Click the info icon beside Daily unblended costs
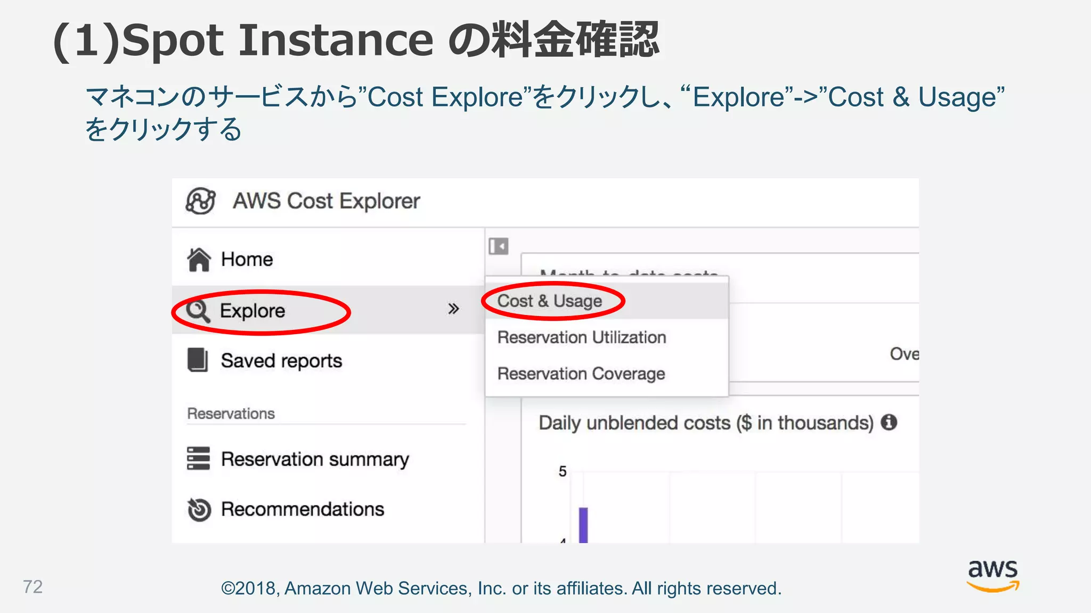Screen dimensions: 1091x613 [x=889, y=423]
